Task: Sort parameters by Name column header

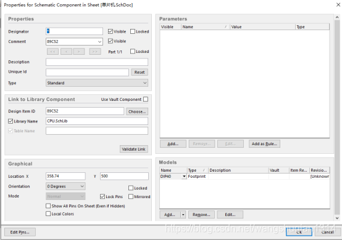Action: click(205, 26)
